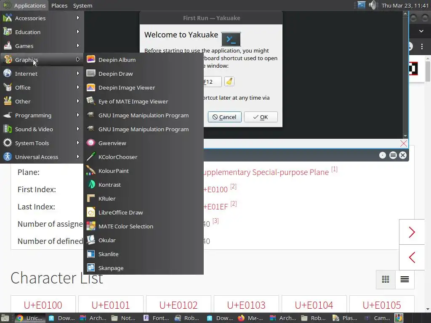The height and width of the screenshot is (323, 431).
Task: Open the Deepin Album app icon
Action: point(91,59)
